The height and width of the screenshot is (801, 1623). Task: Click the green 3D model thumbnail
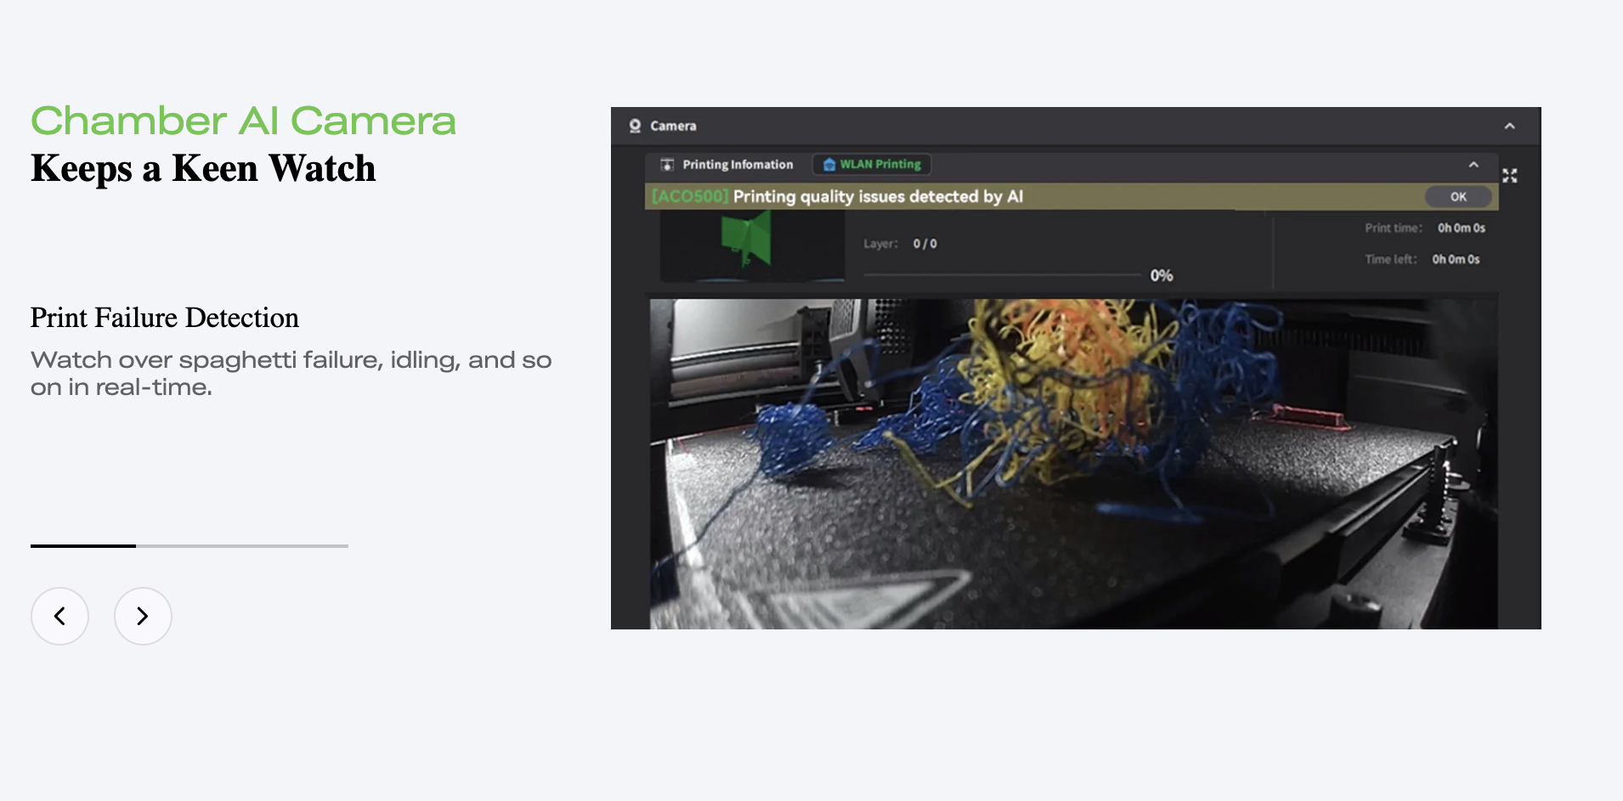[x=748, y=240]
